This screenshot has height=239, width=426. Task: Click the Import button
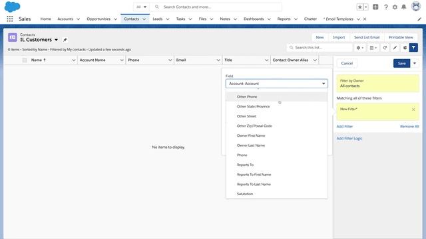[x=339, y=37]
